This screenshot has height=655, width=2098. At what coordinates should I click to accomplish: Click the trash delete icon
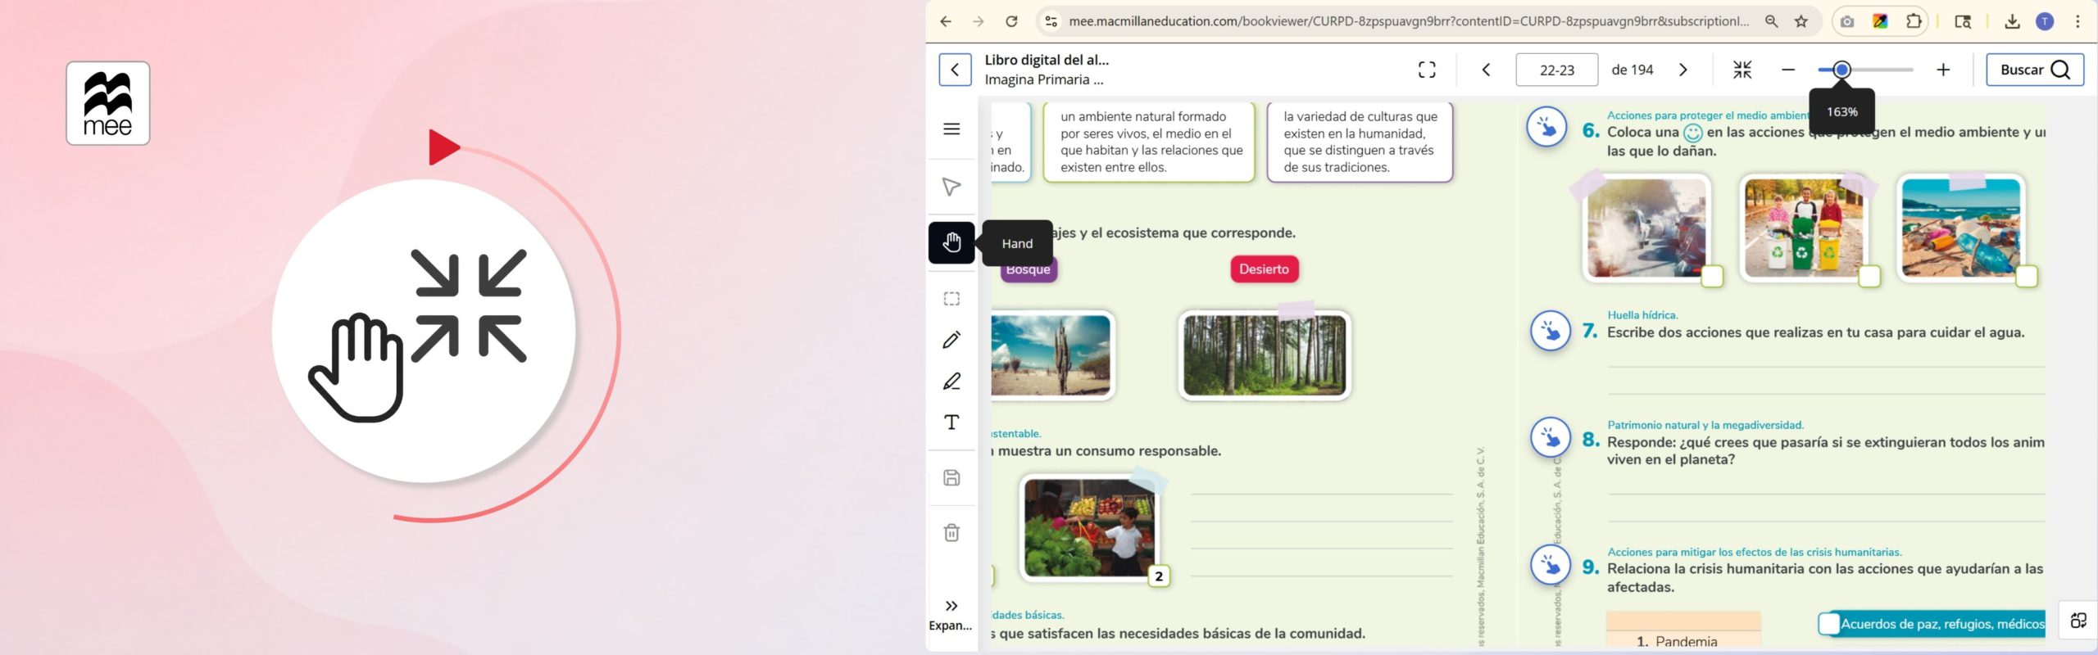click(x=951, y=533)
